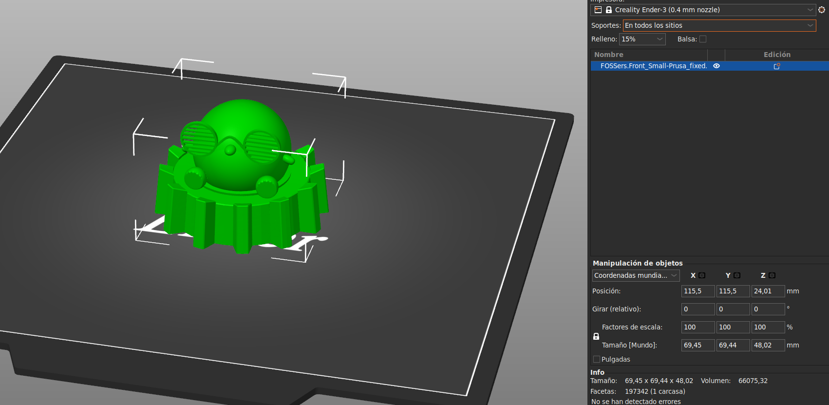Click the Volumen value 66075,32
Image resolution: width=829 pixels, height=405 pixels.
[x=753, y=381]
